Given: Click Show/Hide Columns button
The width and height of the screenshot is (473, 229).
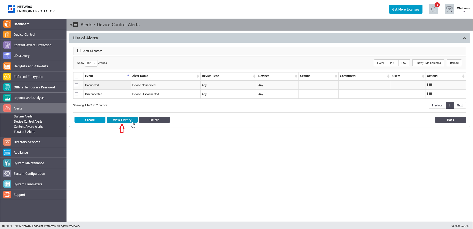Looking at the screenshot, I should [x=428, y=63].
